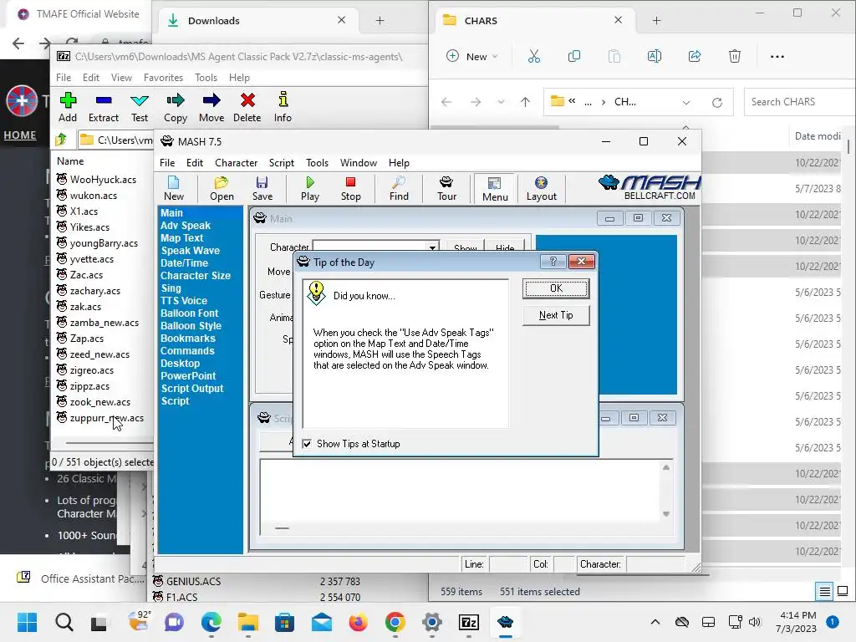This screenshot has width=856, height=642.
Task: Save the script using MASH Save icon
Action: coord(262,188)
